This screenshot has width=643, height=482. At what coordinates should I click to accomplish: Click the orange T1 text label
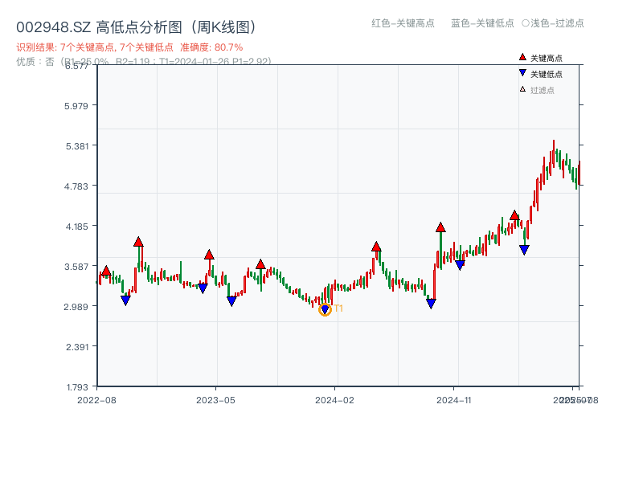338,308
